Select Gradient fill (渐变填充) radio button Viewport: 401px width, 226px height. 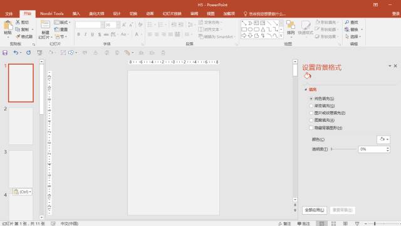tap(311, 106)
